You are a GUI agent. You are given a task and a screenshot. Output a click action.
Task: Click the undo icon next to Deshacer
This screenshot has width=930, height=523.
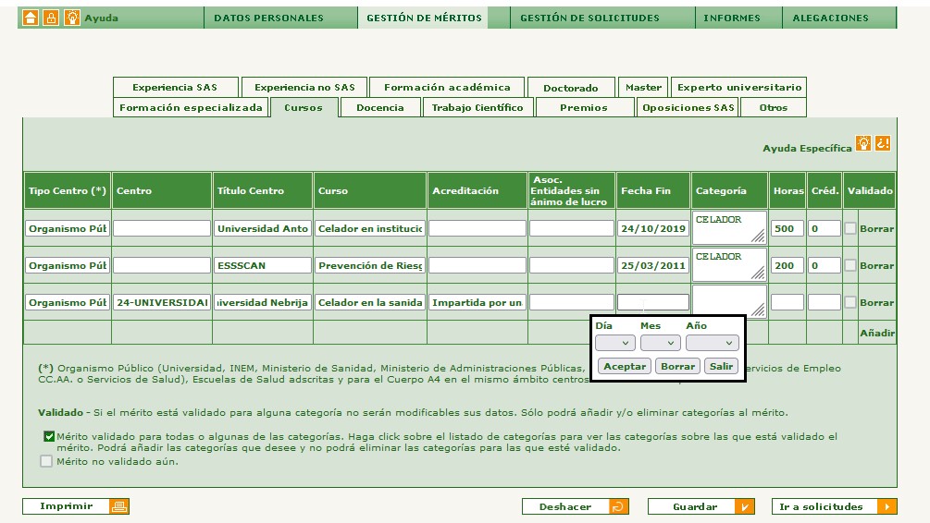pyautogui.click(x=619, y=507)
